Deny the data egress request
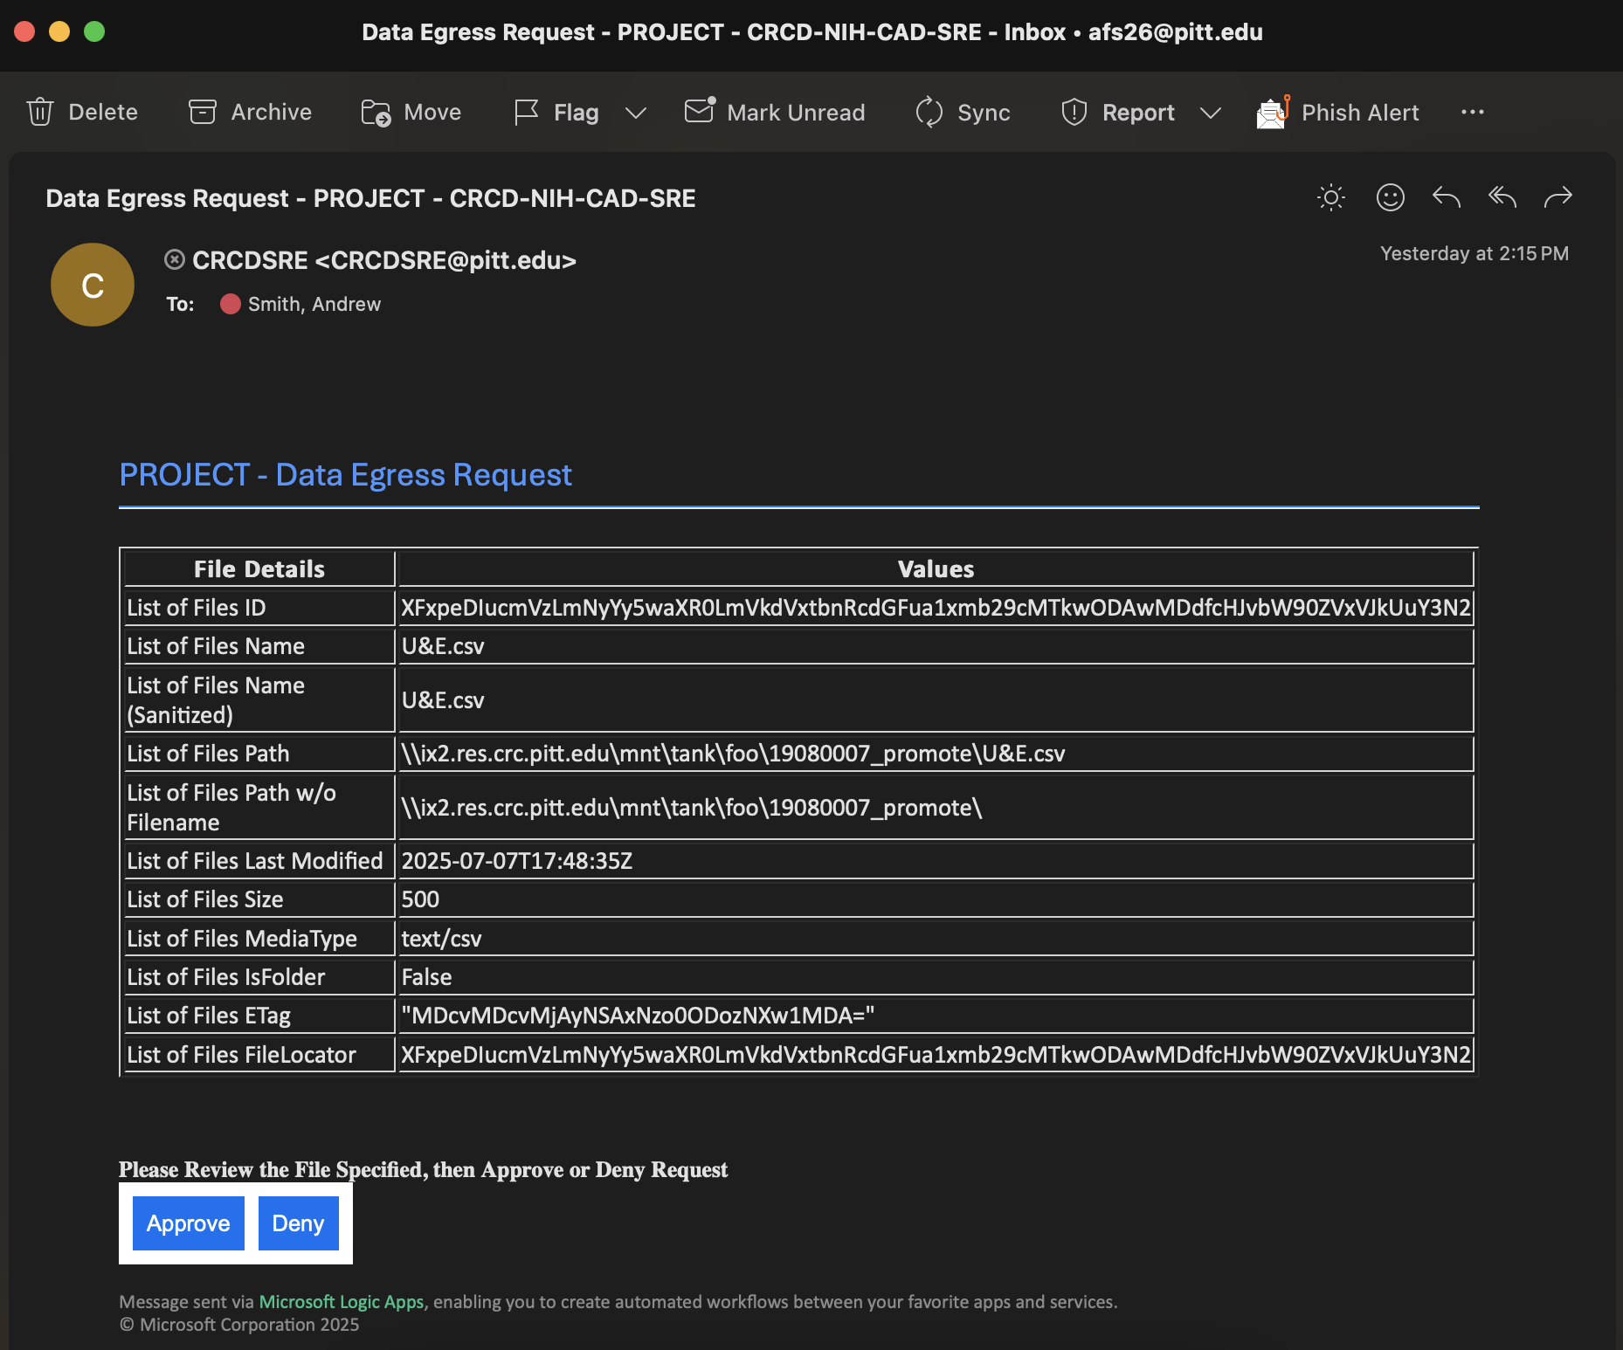Viewport: 1623px width, 1350px height. 298,1223
